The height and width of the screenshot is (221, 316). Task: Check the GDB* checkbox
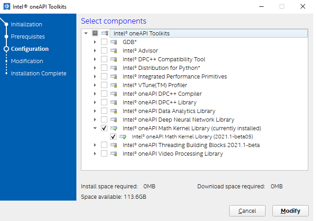[x=104, y=42]
